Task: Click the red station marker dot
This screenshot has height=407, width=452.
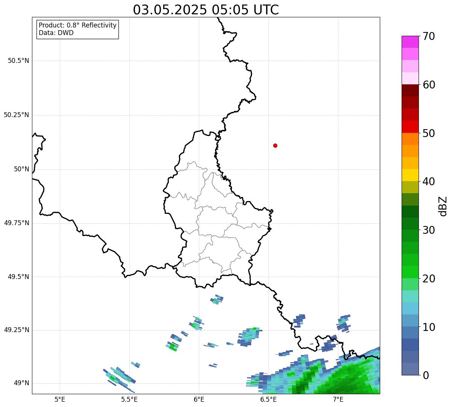Action: pyautogui.click(x=275, y=145)
